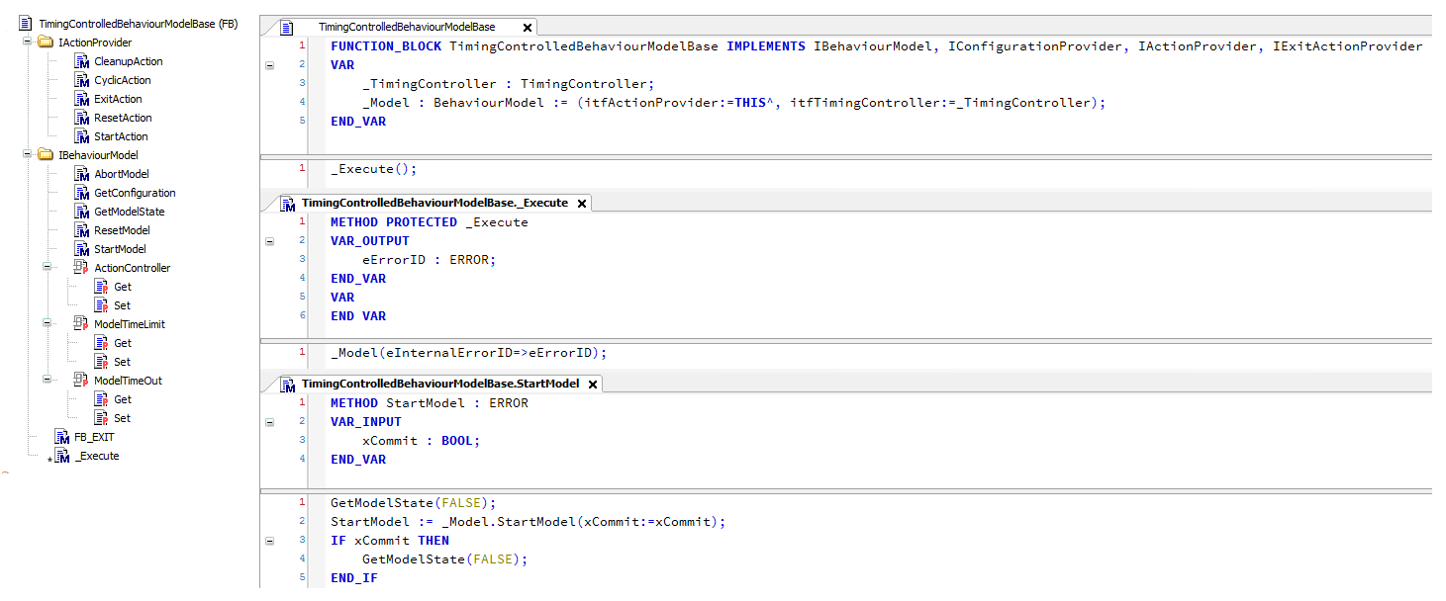1446x601 pixels.
Task: Click the ActionController property icon
Action: tap(82, 268)
